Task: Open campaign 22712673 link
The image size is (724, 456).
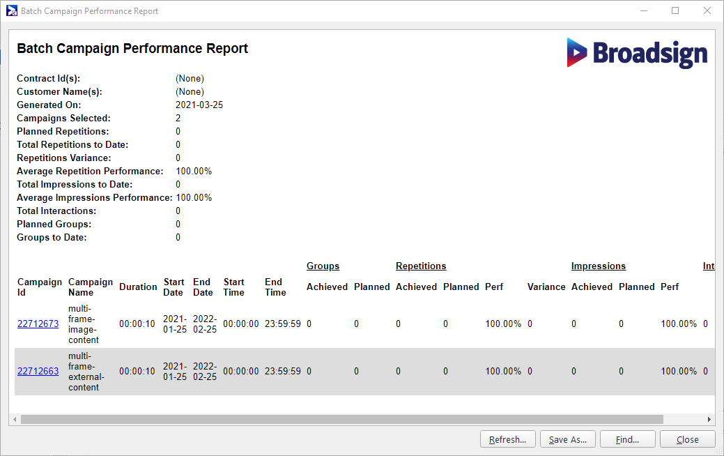Action: coord(38,324)
